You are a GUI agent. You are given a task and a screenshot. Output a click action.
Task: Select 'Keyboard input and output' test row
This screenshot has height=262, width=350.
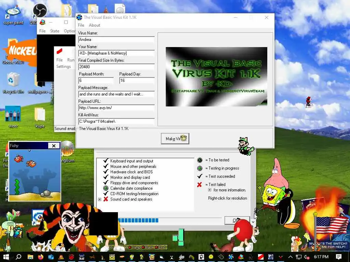pyautogui.click(x=132, y=161)
